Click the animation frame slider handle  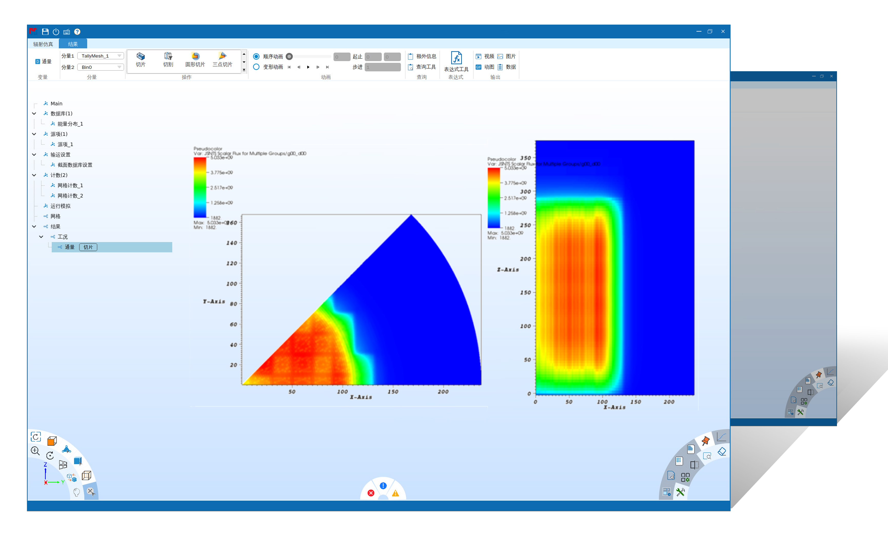[x=289, y=57]
